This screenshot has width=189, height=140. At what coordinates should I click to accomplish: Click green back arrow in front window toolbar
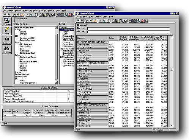[x=78, y=21]
